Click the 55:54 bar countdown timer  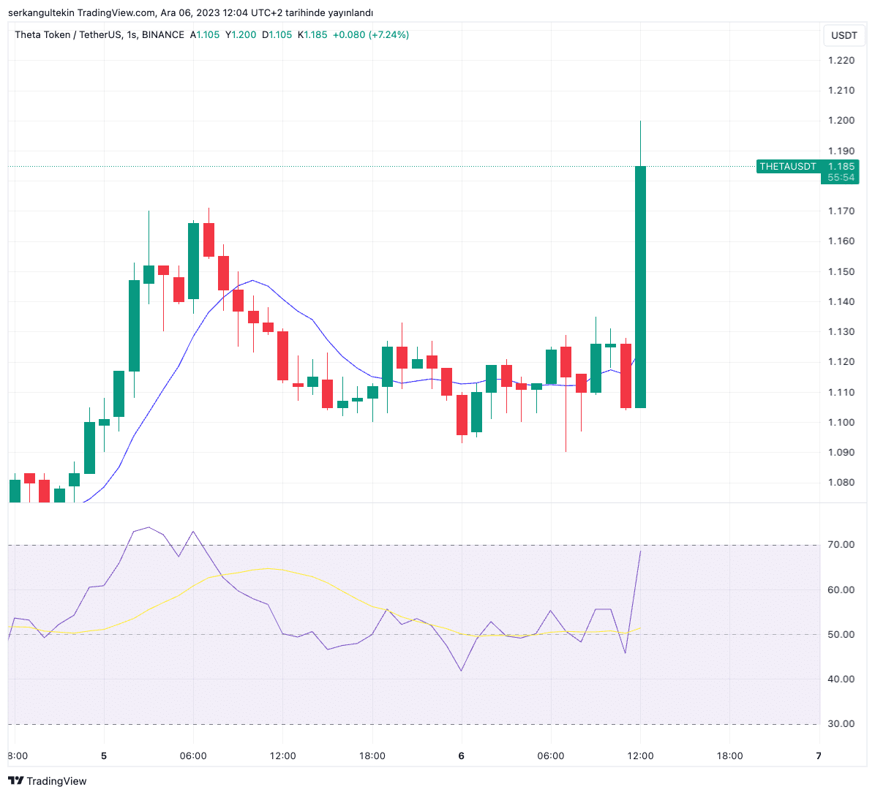click(x=841, y=178)
